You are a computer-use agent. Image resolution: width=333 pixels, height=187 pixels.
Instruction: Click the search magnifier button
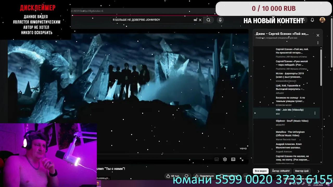coord(208,20)
